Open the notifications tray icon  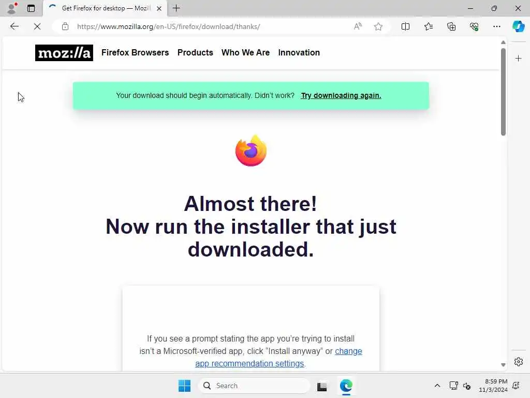[x=516, y=386]
